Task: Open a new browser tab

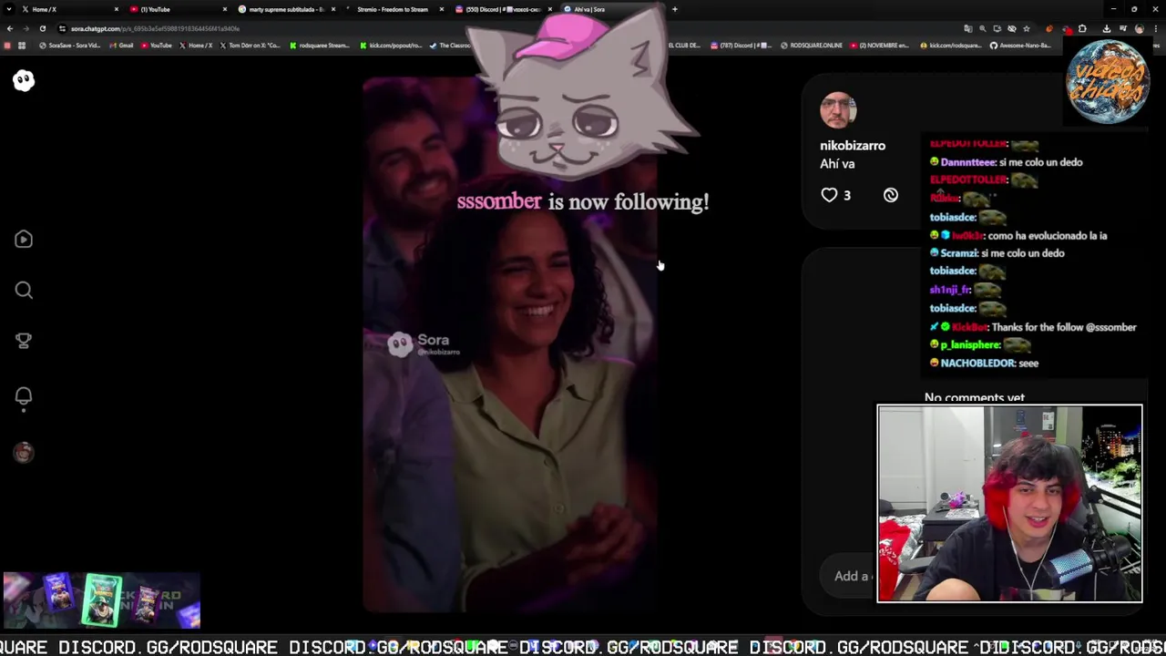Action: point(675,9)
